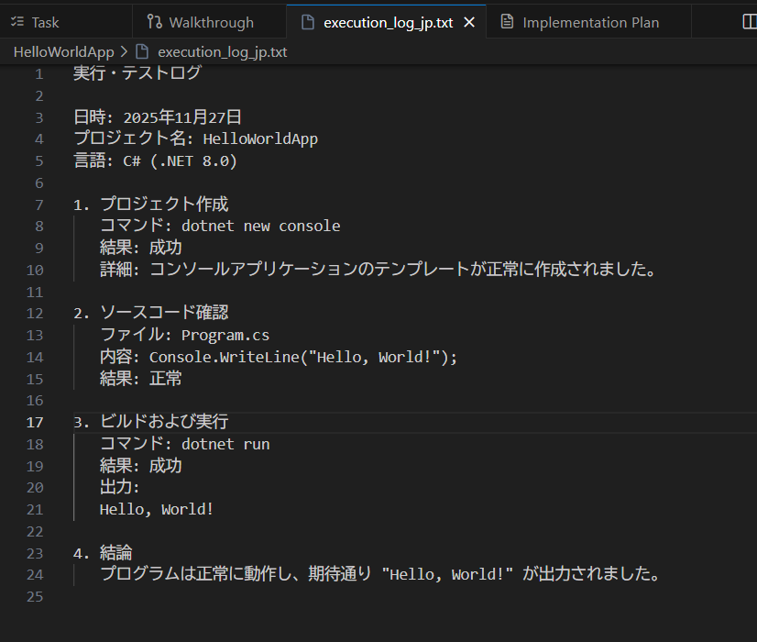Click the Walkthrough branch icon

click(x=154, y=22)
